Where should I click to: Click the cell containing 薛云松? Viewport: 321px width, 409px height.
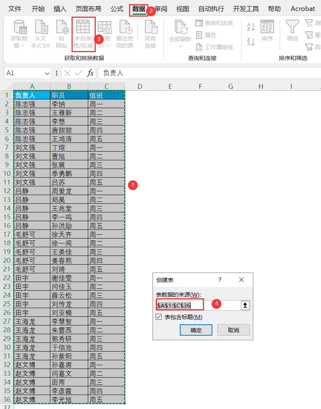[x=69, y=295]
